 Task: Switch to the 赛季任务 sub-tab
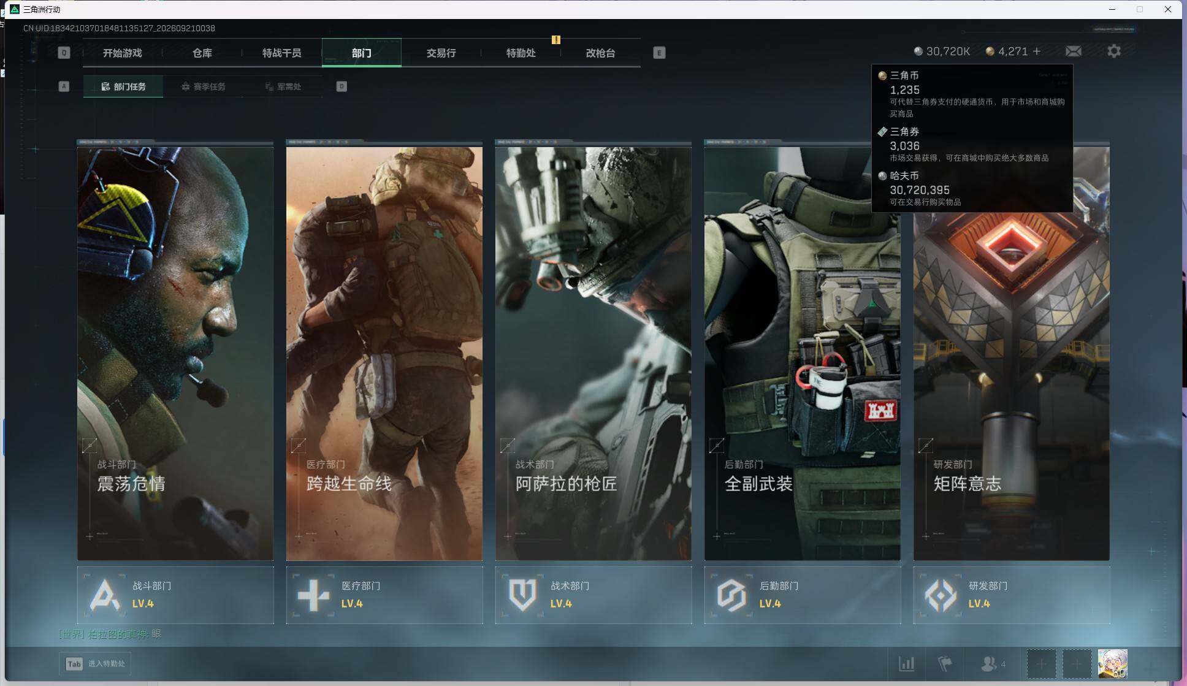pos(204,86)
